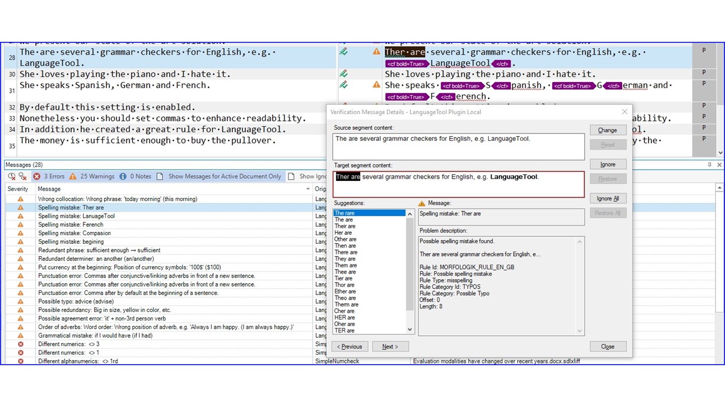This screenshot has width=725, height=407.
Task: Select 'Spelling mistake: Ferench' message row
Action: pyautogui.click(x=70, y=224)
